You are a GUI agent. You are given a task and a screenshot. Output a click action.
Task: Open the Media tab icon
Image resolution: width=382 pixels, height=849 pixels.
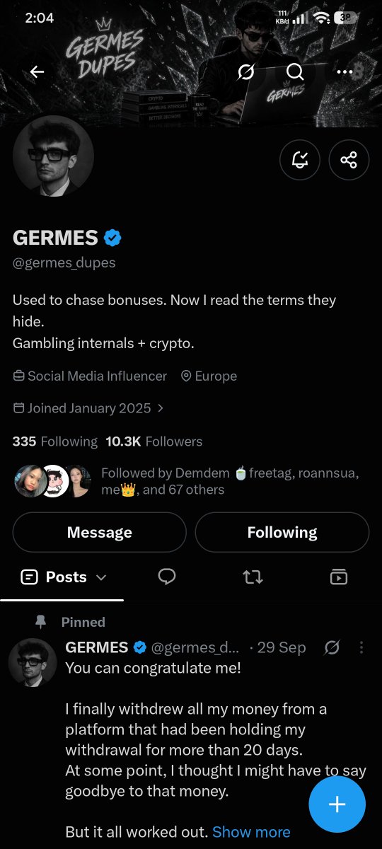(339, 577)
